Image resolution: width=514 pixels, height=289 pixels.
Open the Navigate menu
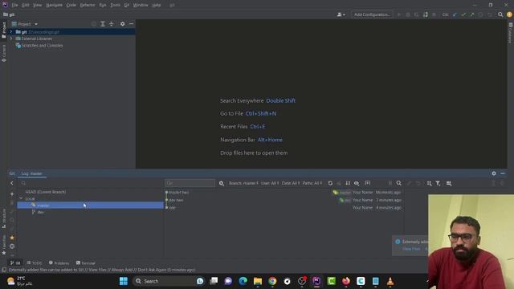point(54,5)
